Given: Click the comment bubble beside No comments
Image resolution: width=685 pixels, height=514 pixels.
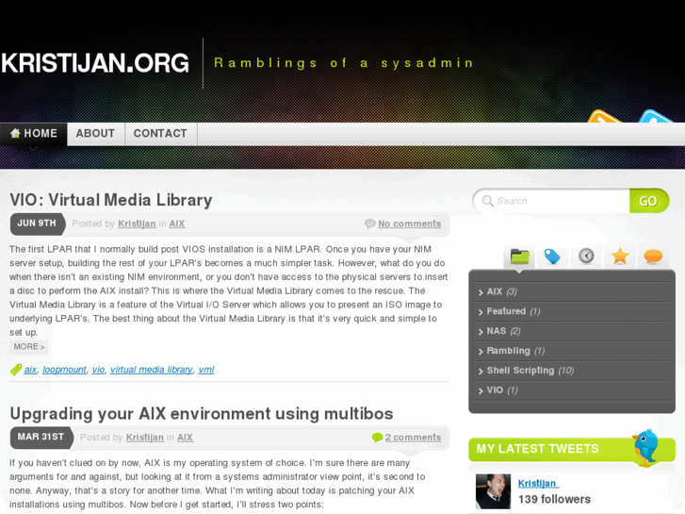Looking at the screenshot, I should tap(369, 224).
